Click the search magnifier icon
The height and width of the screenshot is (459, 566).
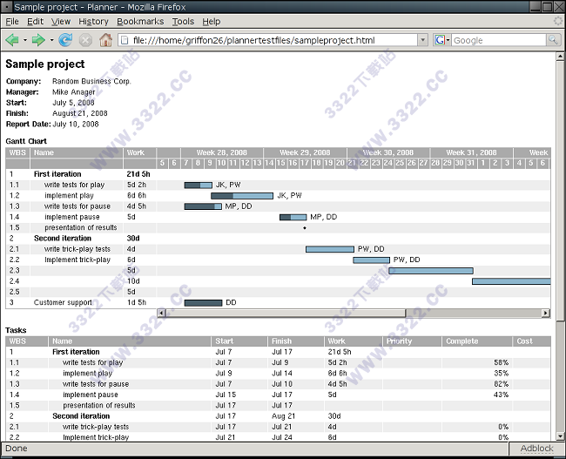(x=553, y=40)
